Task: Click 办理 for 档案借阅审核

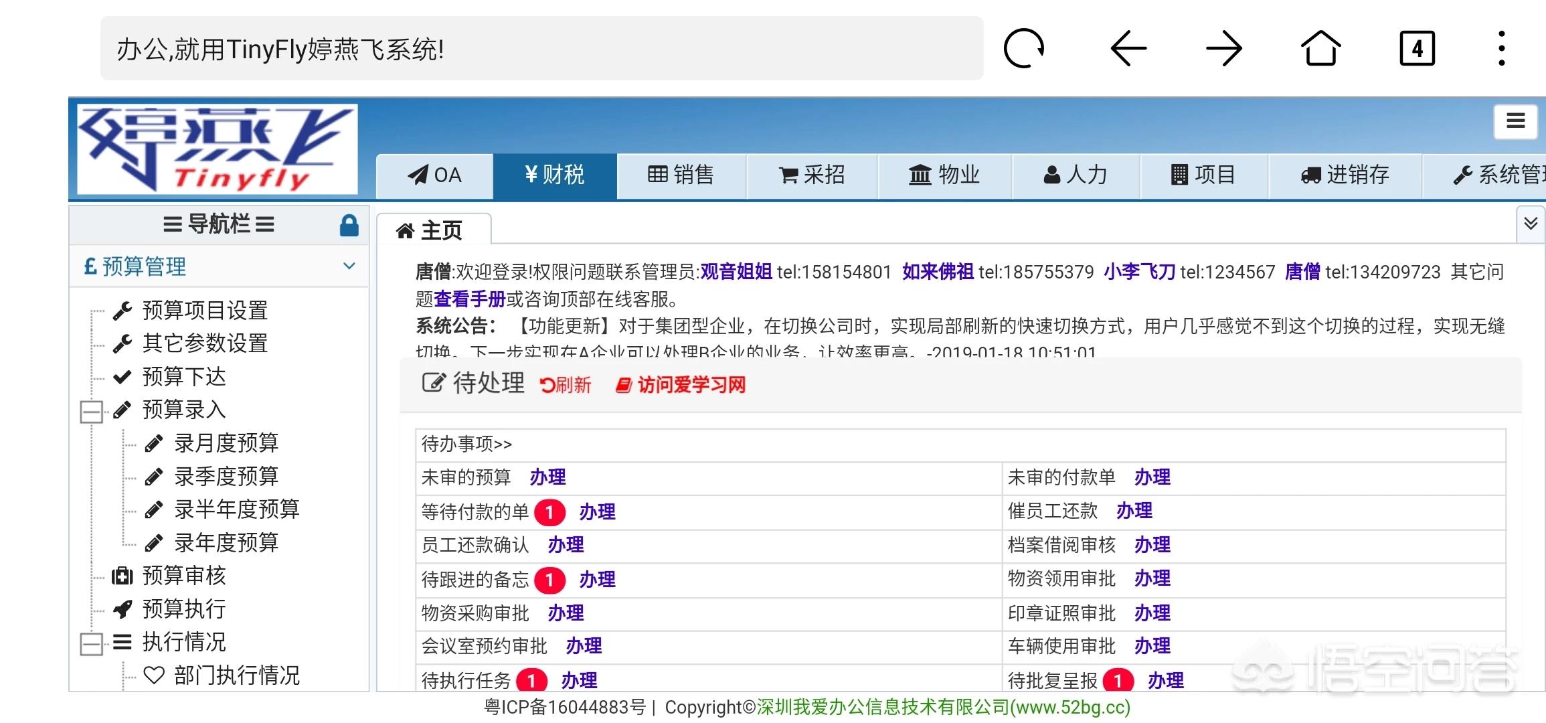Action: [x=1152, y=545]
